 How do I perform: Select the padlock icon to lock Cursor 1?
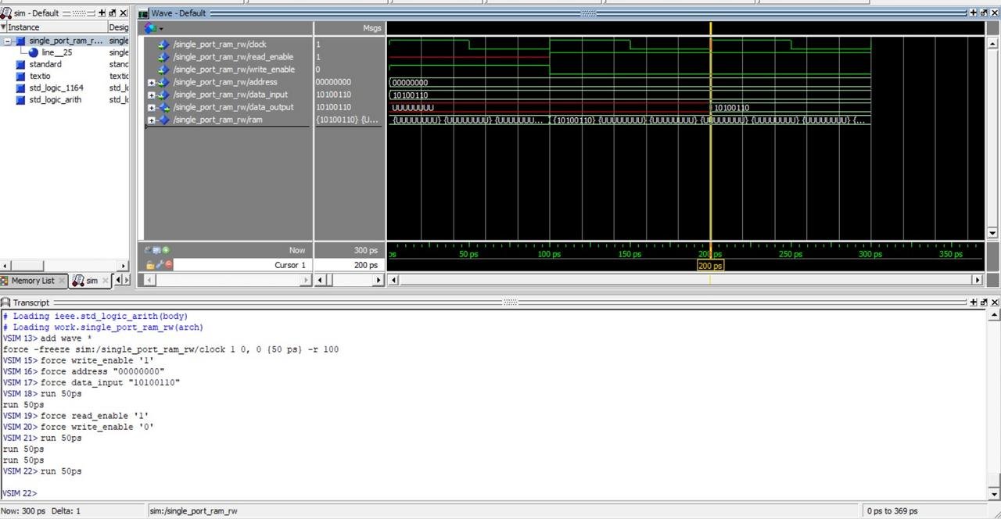click(149, 264)
